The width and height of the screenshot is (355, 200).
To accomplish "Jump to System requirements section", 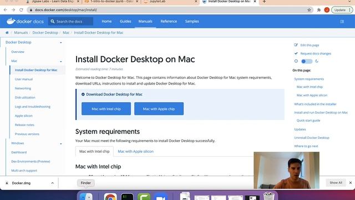I will (309, 79).
